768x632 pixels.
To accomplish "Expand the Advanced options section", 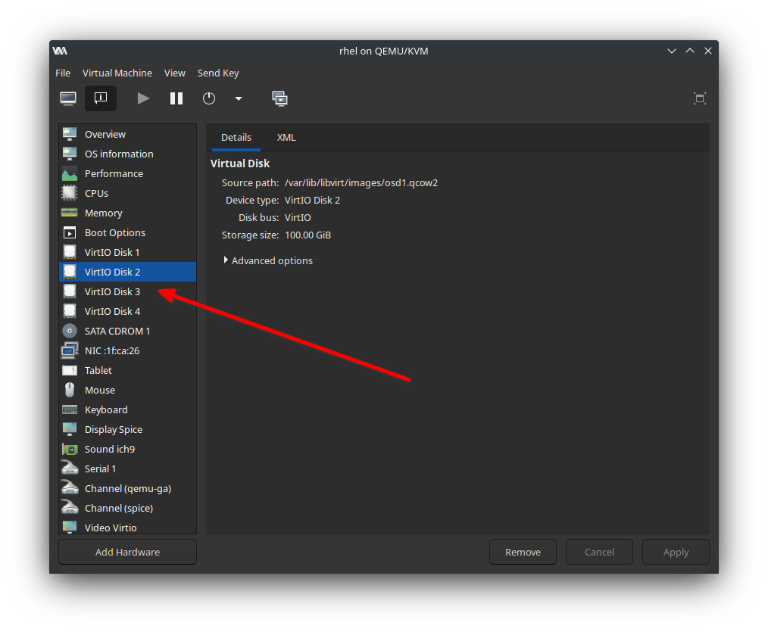I will click(268, 260).
